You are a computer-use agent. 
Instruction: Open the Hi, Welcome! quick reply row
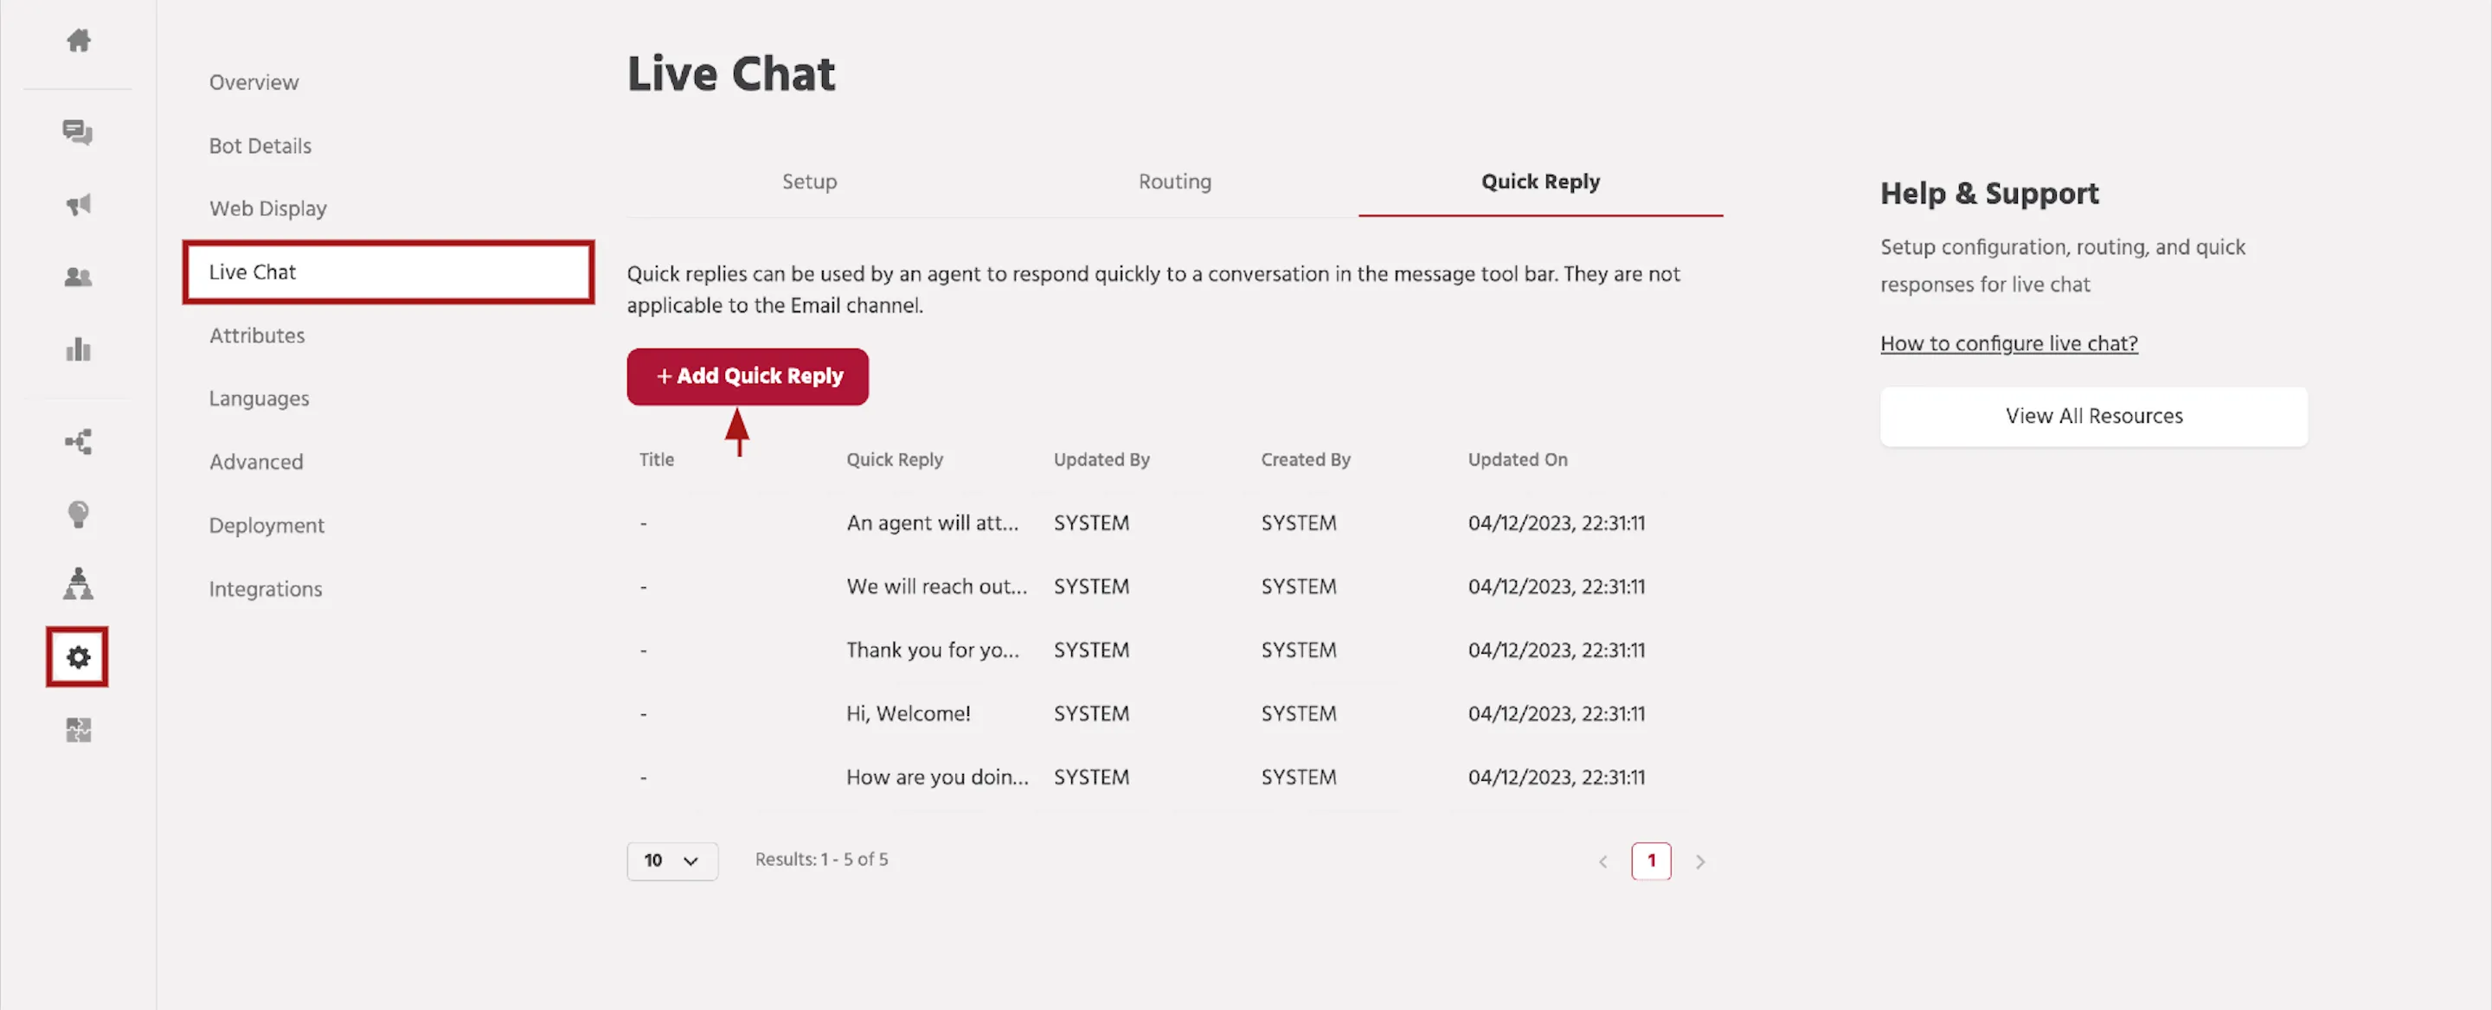(1174, 713)
